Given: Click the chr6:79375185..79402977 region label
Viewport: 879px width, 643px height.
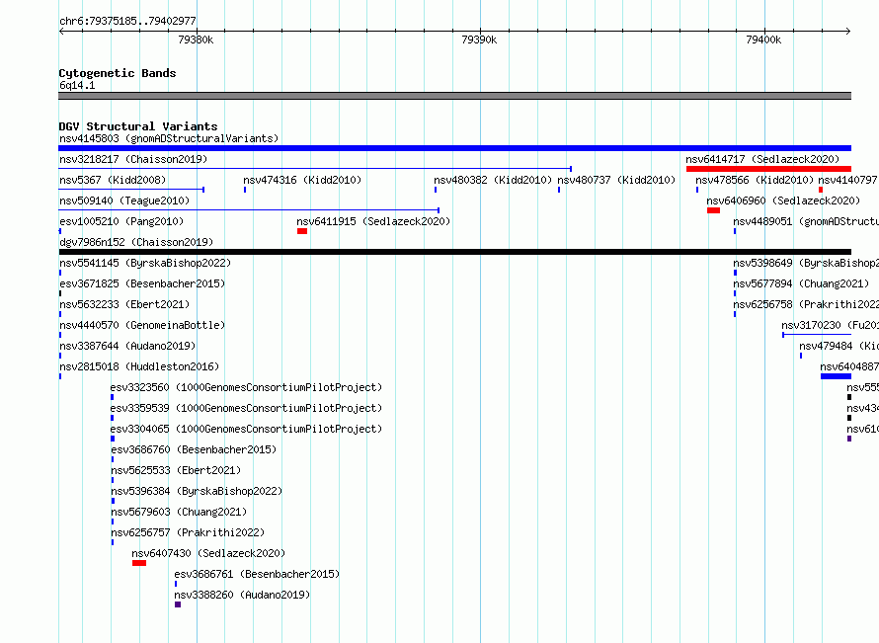Looking at the screenshot, I should click(x=127, y=22).
